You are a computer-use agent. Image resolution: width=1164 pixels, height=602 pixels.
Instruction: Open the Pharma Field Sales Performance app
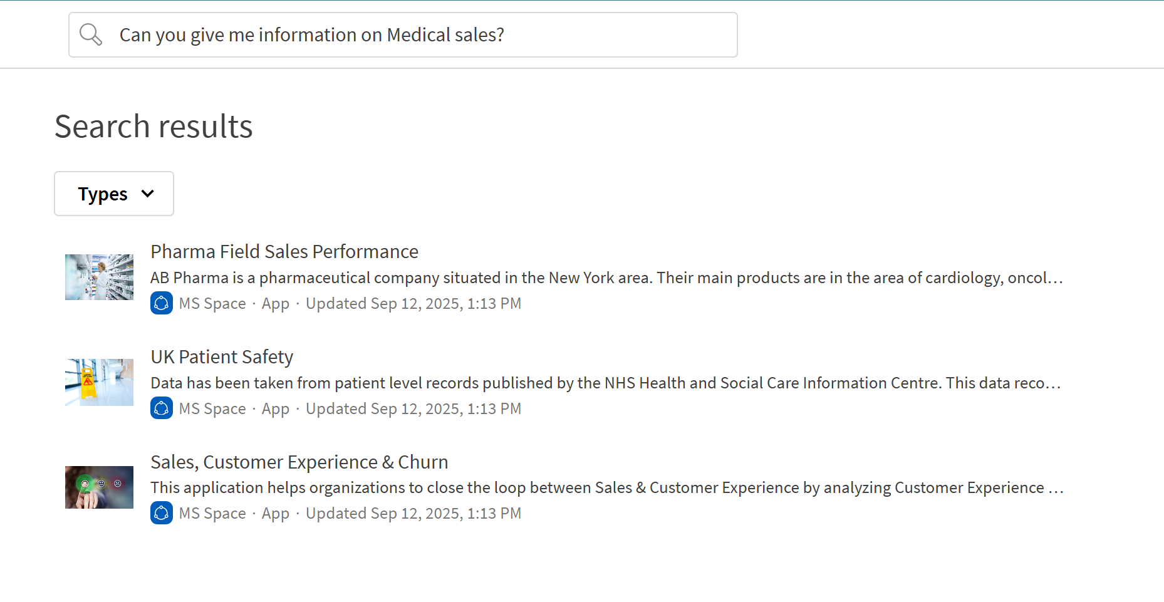[284, 251]
